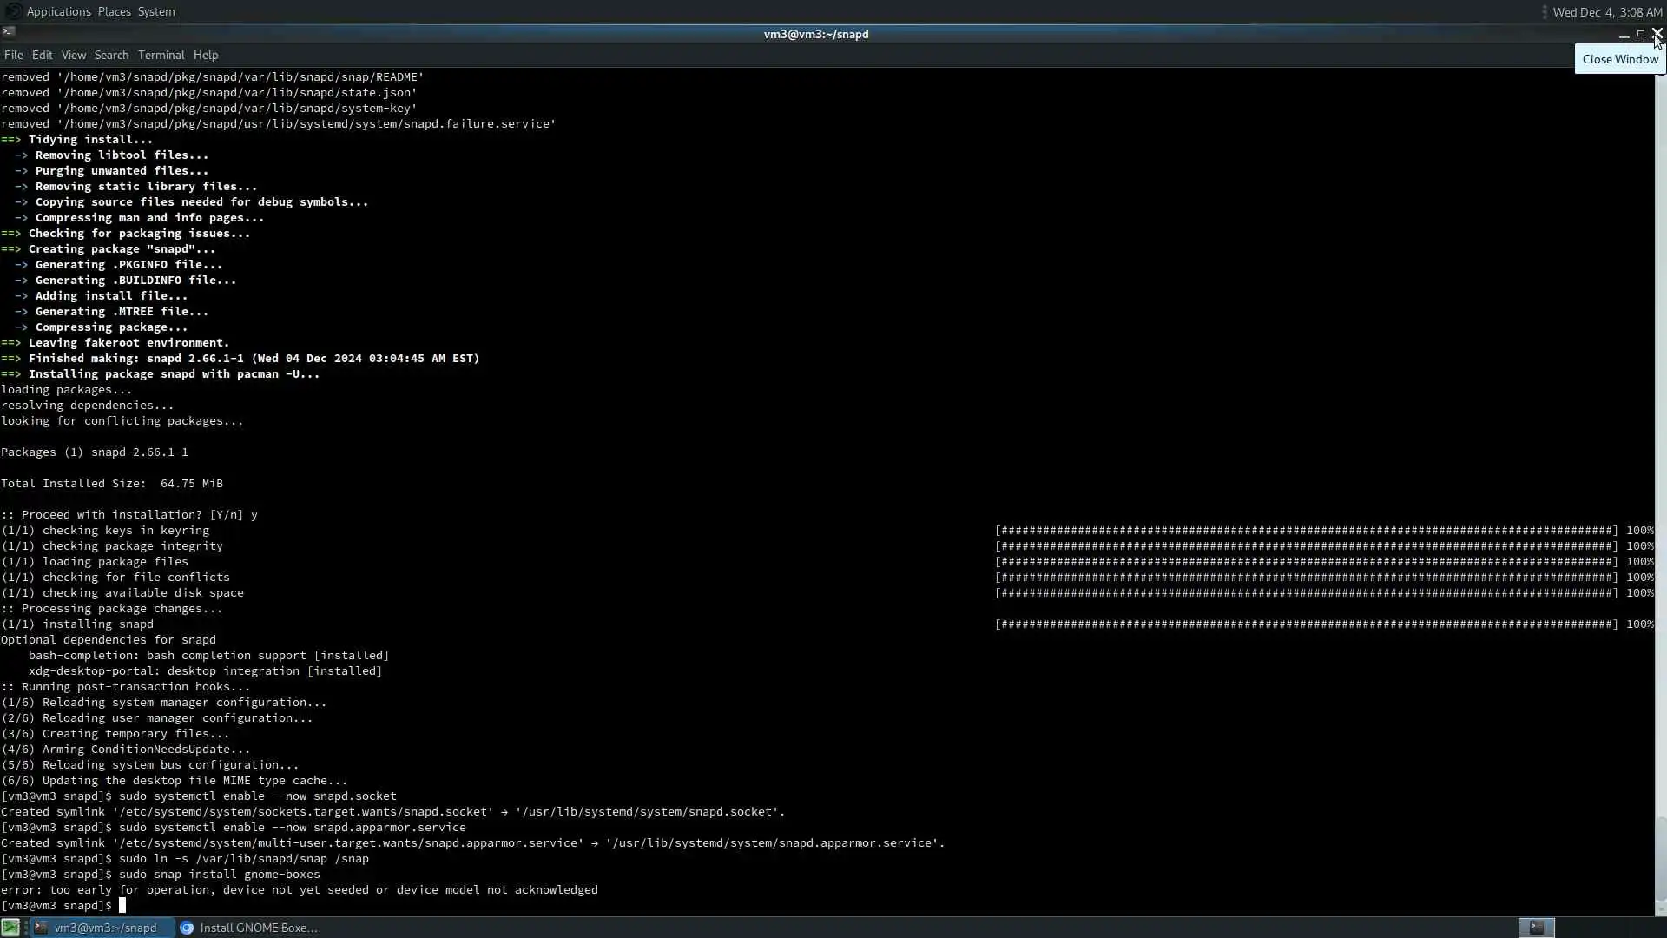Open the Places menu
This screenshot has height=938, width=1667.
click(114, 11)
